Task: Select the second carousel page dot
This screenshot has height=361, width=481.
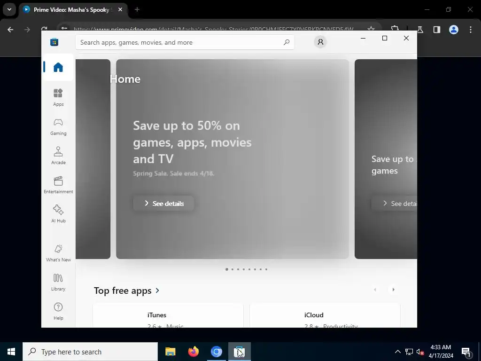Action: (x=232, y=269)
